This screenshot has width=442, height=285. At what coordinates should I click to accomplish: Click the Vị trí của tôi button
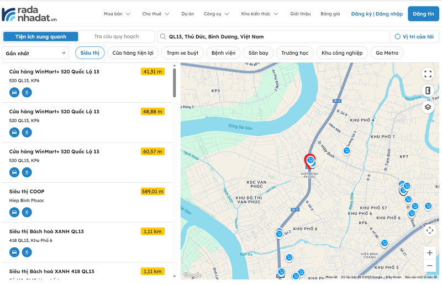coord(414,36)
